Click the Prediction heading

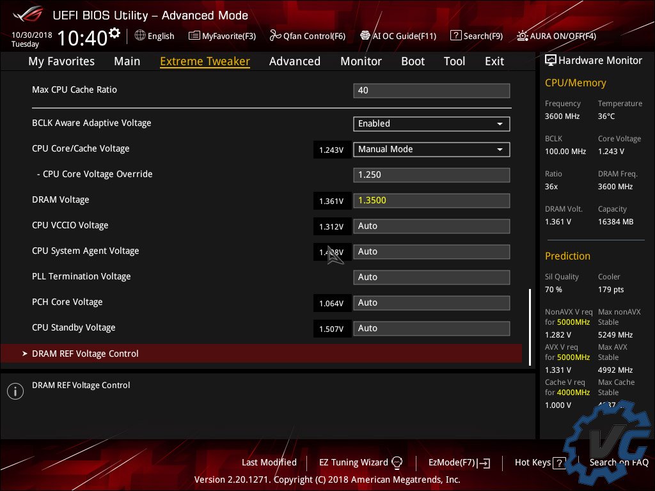tap(567, 256)
